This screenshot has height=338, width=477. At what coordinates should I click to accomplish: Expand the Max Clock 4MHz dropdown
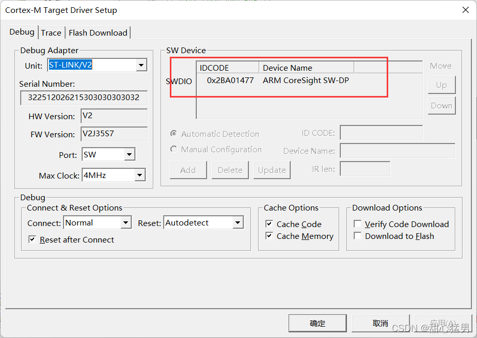click(139, 175)
